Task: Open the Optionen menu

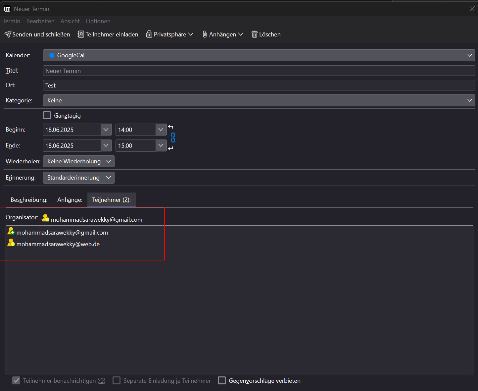Action: [98, 21]
